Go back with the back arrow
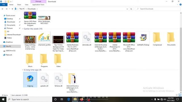 [x=3, y=9]
